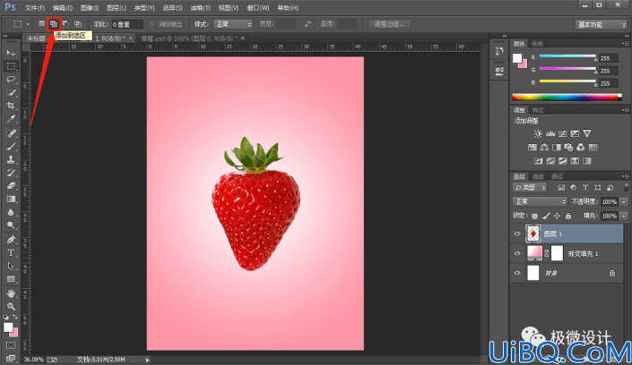Open the fill percentage dropdown arrow
632x365 pixels.
point(624,216)
